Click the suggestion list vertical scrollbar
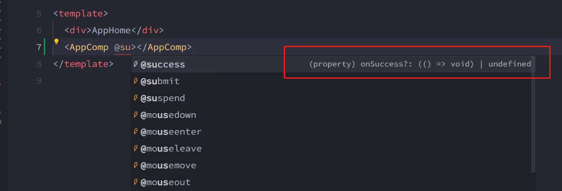Image resolution: width=562 pixels, height=191 pixels. tap(533, 114)
